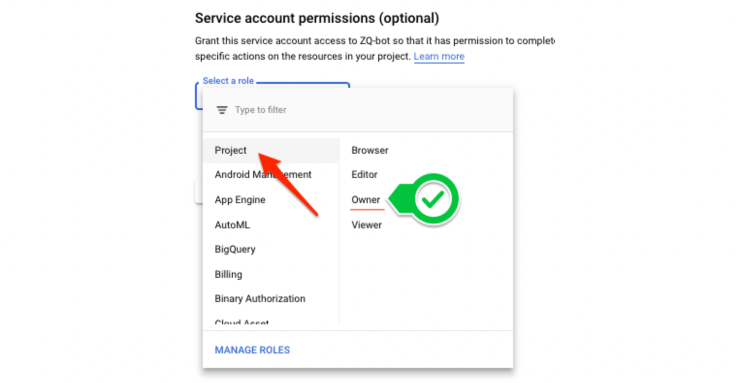742x383 pixels.
Task: Select the Cloud Asset category
Action: coord(242,322)
